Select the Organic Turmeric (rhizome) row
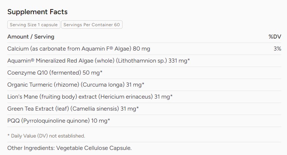287x155 pixels. click(144, 85)
